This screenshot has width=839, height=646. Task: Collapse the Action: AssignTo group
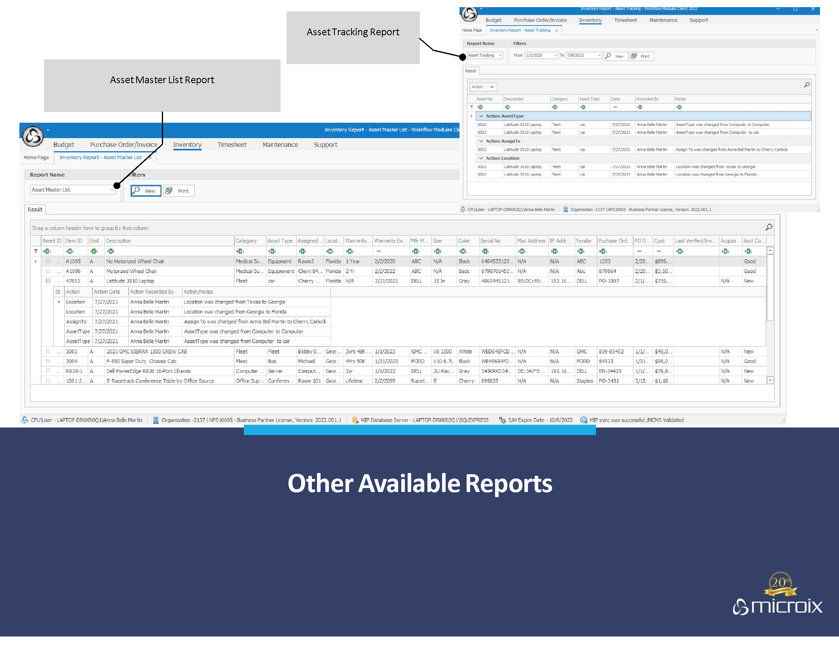tap(481, 141)
